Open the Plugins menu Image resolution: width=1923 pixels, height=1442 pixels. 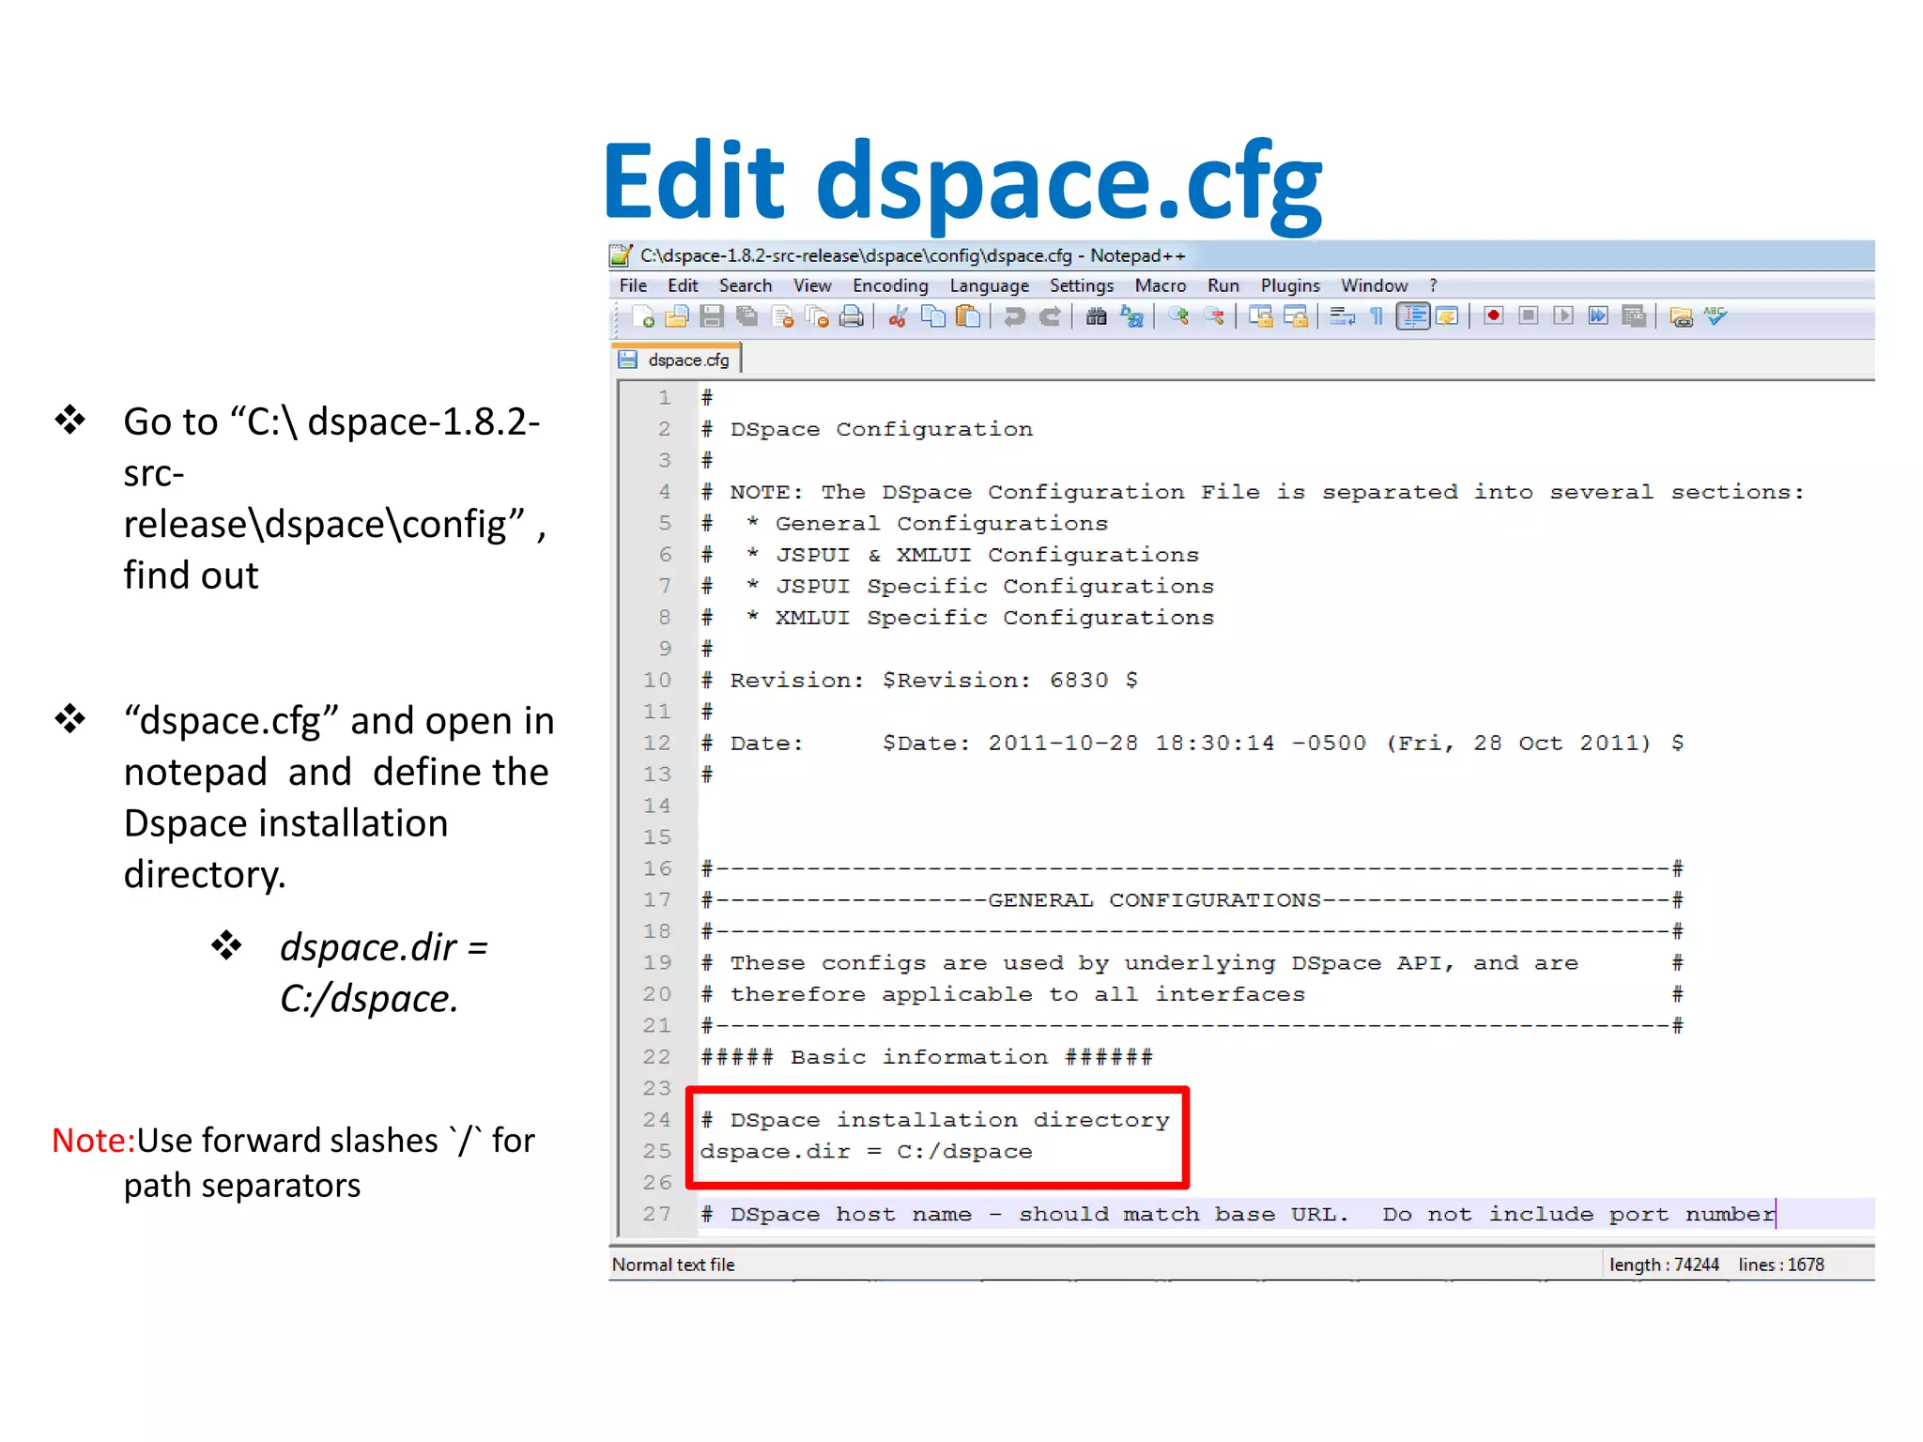coord(1290,285)
